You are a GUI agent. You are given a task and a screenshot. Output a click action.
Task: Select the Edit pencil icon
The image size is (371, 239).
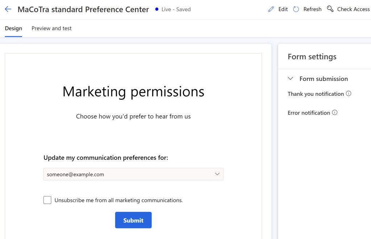tap(271, 9)
